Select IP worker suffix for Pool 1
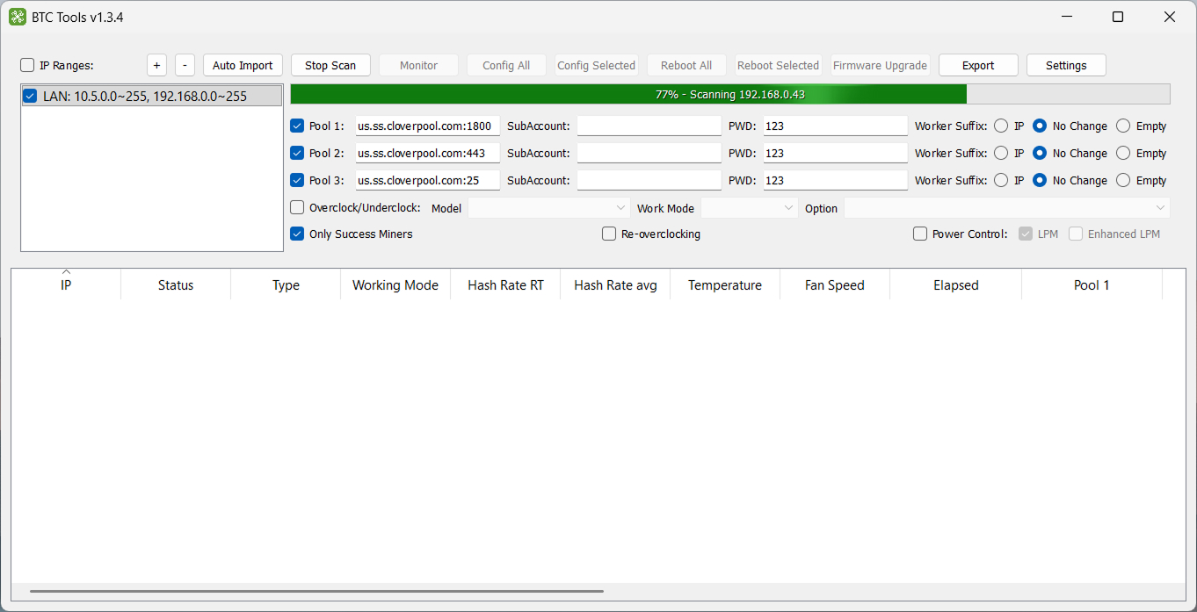This screenshot has width=1197, height=612. [x=1001, y=126]
